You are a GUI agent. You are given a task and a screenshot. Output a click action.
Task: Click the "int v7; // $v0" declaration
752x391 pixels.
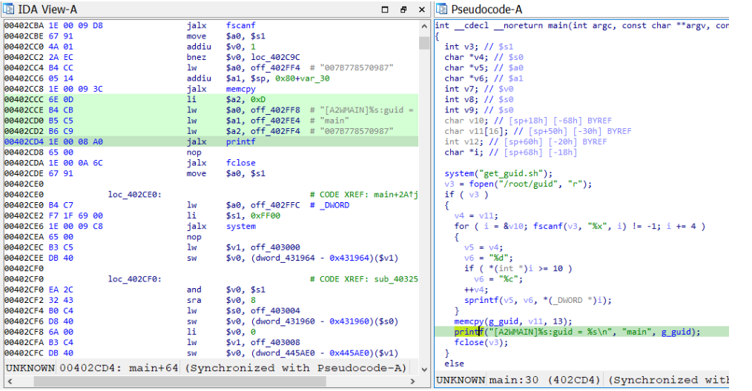pyautogui.click(x=478, y=89)
